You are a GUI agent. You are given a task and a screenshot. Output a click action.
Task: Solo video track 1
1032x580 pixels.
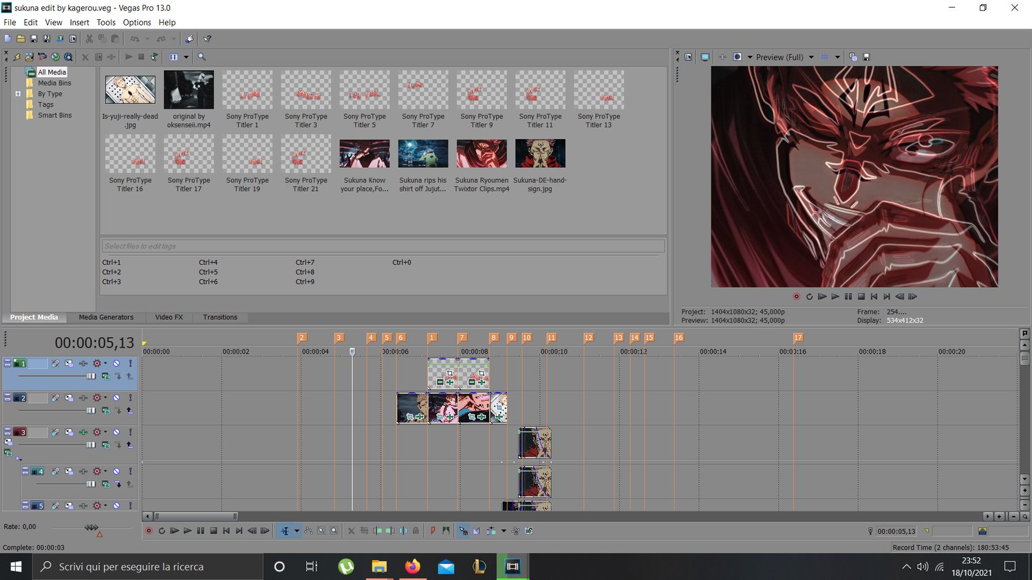pos(130,363)
